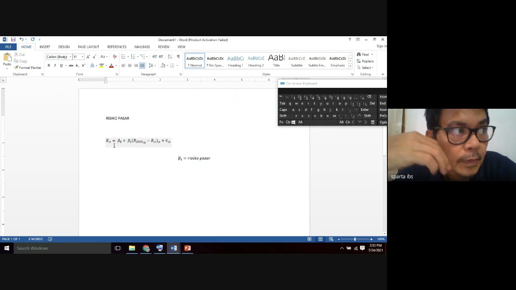
Task: Decrease the paragraph indent
Action: (x=154, y=57)
